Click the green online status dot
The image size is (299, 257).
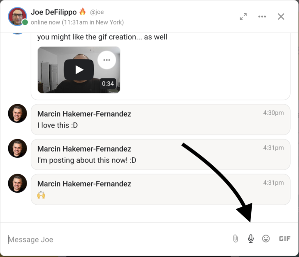pyautogui.click(x=25, y=22)
